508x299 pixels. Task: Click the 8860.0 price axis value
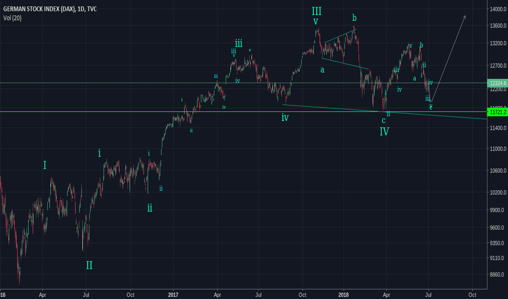coord(498,275)
